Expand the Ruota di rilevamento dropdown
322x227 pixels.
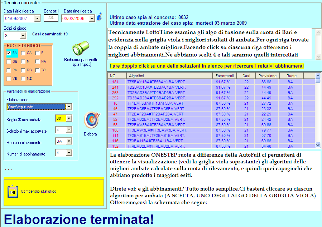click(x=69, y=141)
